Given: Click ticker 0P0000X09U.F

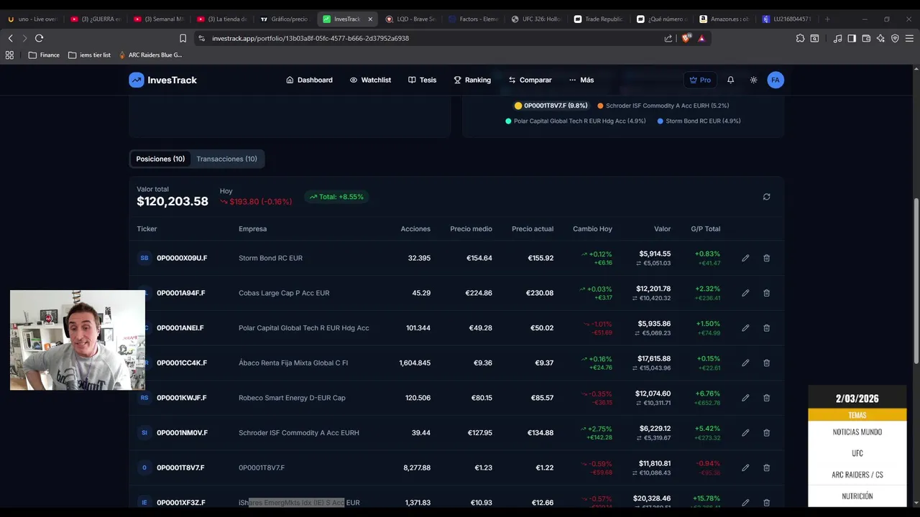Looking at the screenshot, I should point(182,258).
